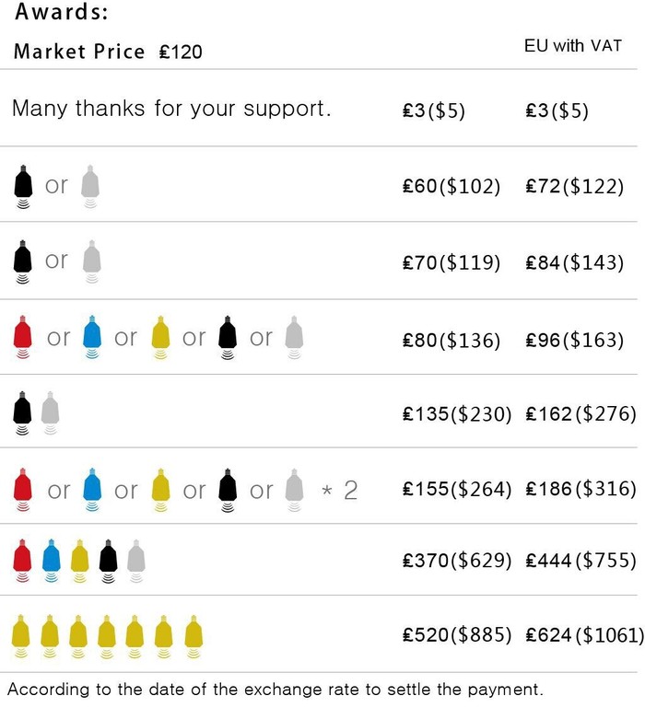Click the first yellow bulb in the £520 row
Image resolution: width=645 pixels, height=719 pixels.
pyautogui.click(x=20, y=636)
